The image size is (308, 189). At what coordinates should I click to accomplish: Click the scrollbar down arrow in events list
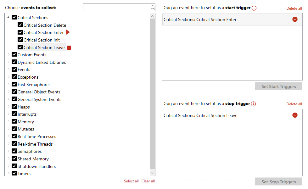pos(153,173)
